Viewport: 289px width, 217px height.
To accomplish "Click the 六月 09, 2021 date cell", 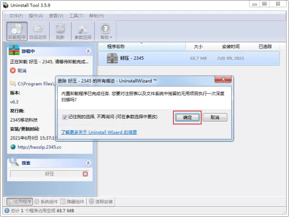I will [x=231, y=58].
